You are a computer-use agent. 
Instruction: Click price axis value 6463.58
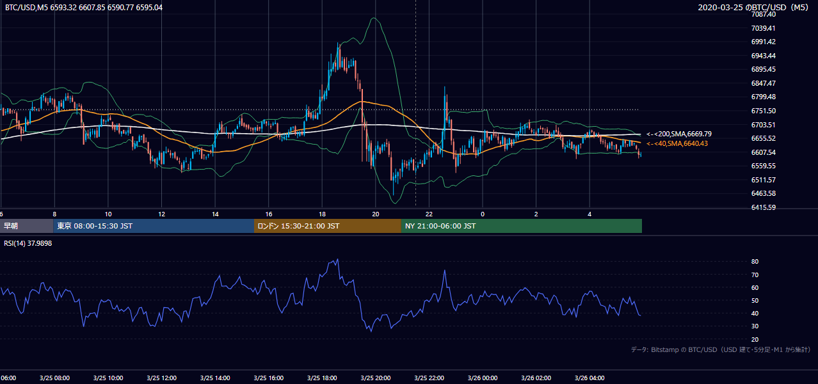(763, 193)
